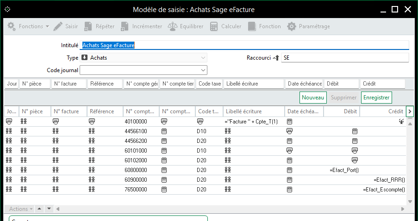This screenshot has height=221, width=418.
Task: Click the Crédit grid column header
Action: click(x=382, y=111)
